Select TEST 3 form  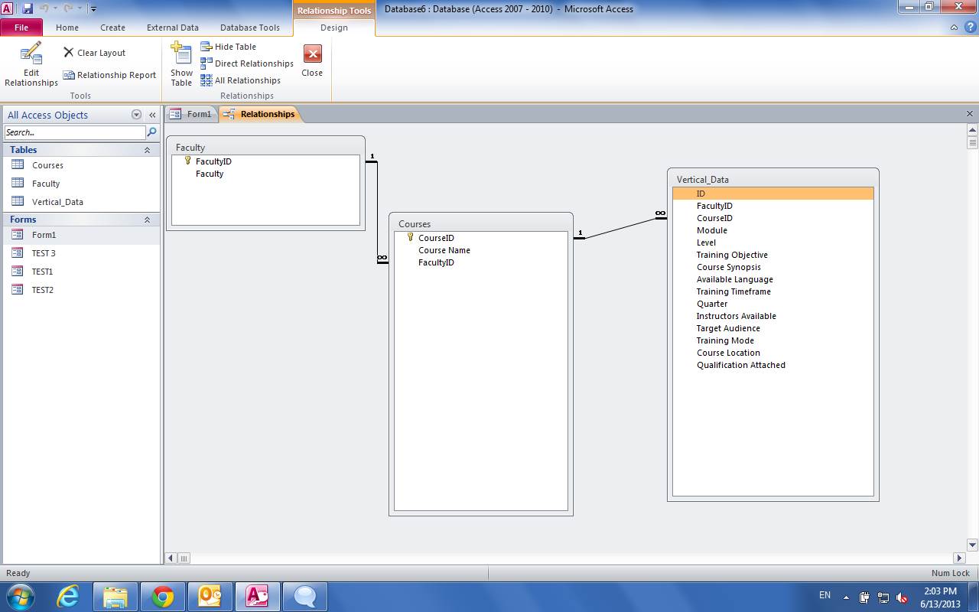[x=81, y=253]
